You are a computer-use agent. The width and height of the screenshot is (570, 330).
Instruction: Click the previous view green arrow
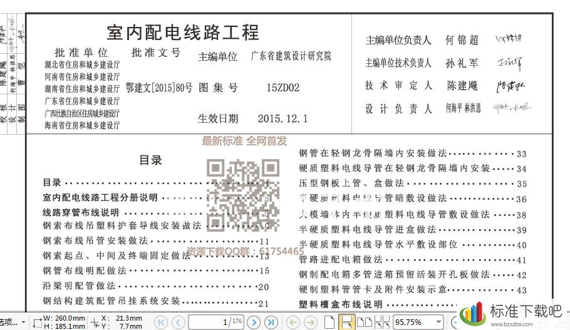coord(293,322)
